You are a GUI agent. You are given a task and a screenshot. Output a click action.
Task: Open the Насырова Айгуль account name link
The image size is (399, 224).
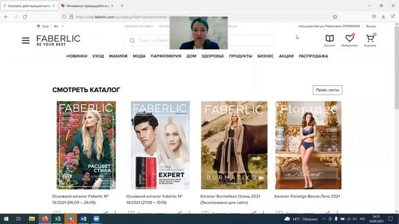tap(329, 26)
